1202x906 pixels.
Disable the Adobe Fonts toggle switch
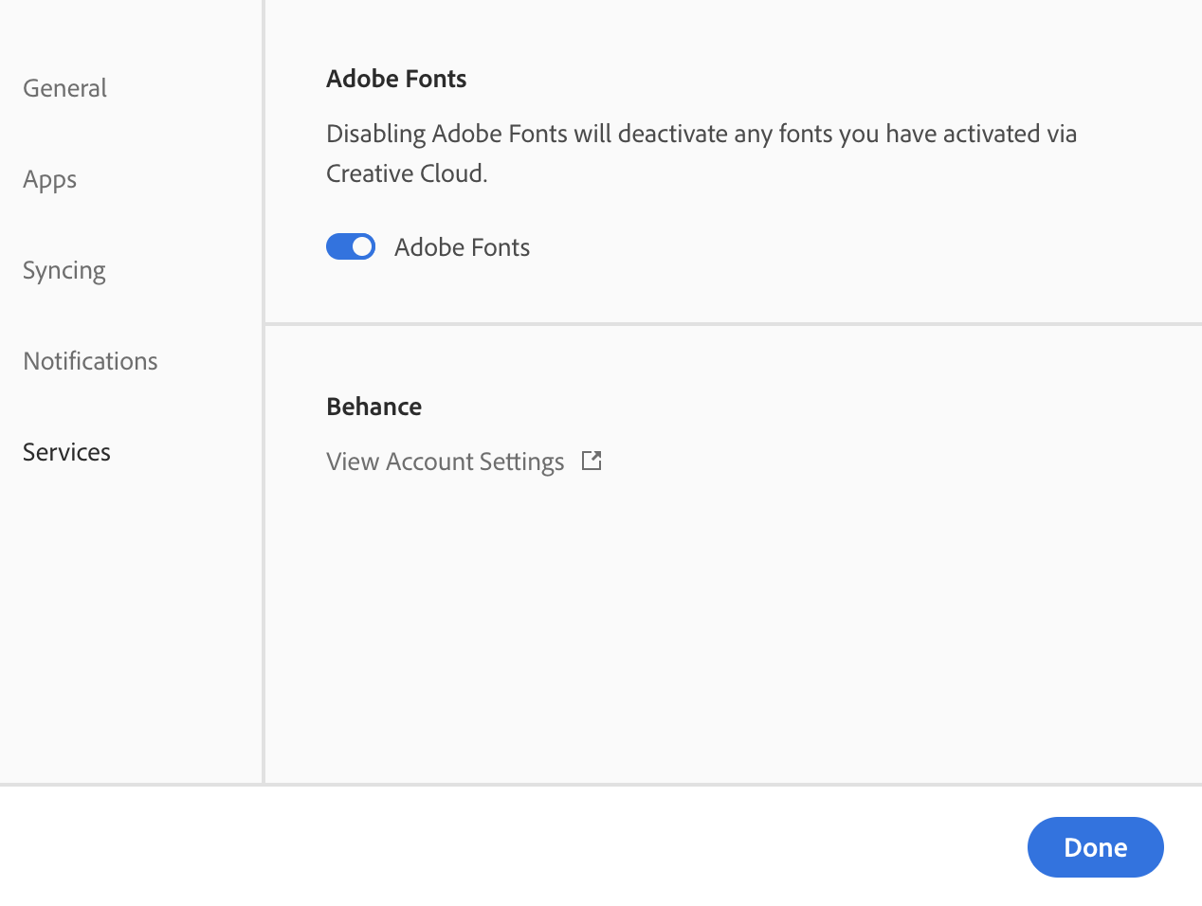351,246
